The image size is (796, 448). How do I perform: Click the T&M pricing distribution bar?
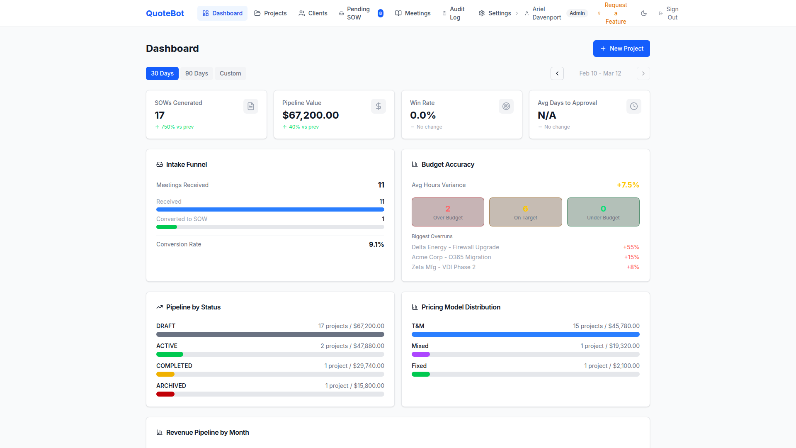click(525, 334)
